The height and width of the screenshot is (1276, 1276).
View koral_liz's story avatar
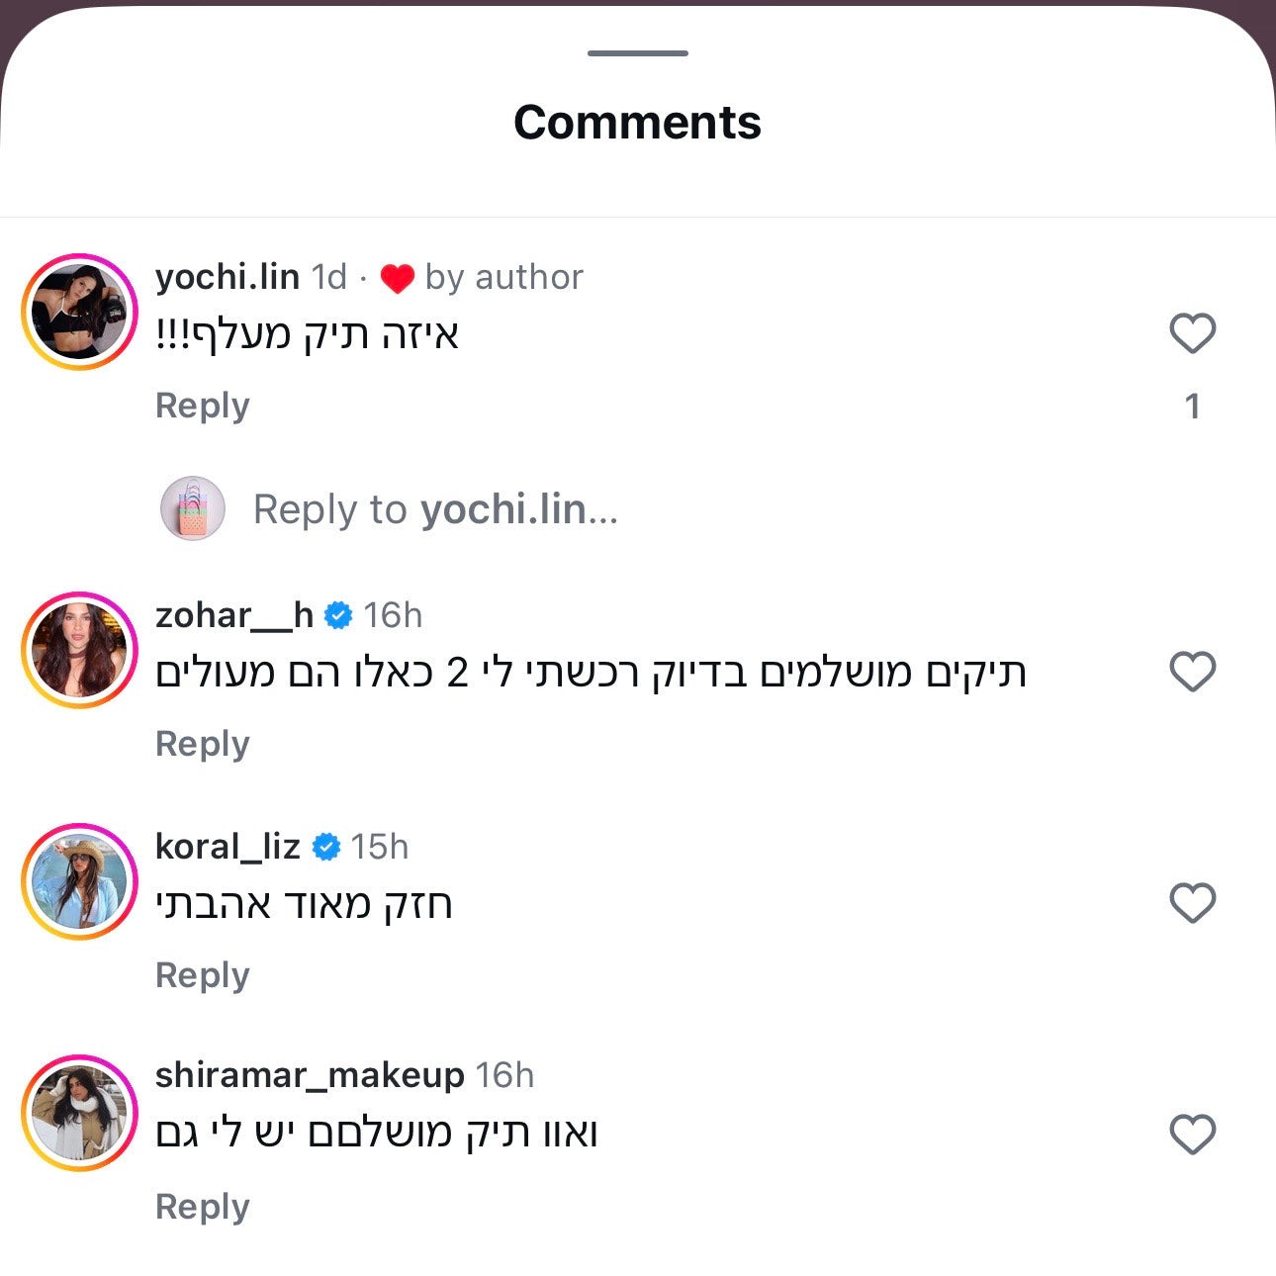click(x=79, y=881)
